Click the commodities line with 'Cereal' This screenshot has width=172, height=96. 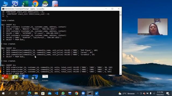pos(49,52)
